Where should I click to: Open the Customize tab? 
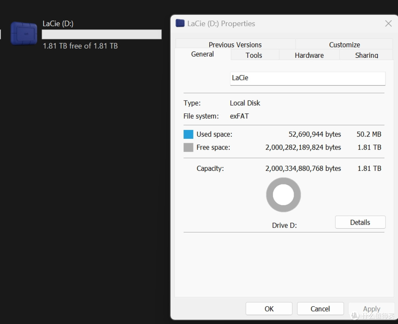coord(345,45)
